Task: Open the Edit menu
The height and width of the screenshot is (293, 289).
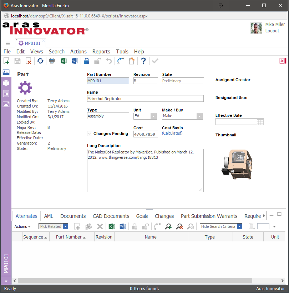Action: (20, 52)
